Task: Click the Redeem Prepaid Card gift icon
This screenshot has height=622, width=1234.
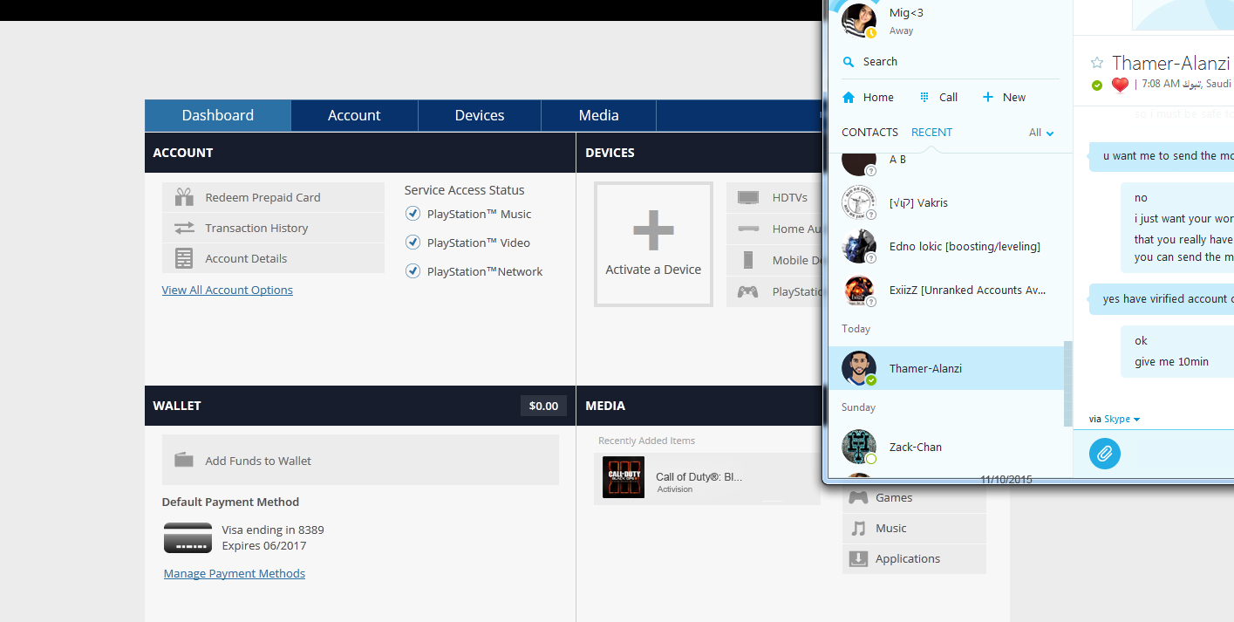Action: pyautogui.click(x=184, y=197)
